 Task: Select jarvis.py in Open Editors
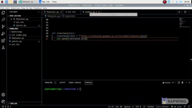[x=21, y=25]
